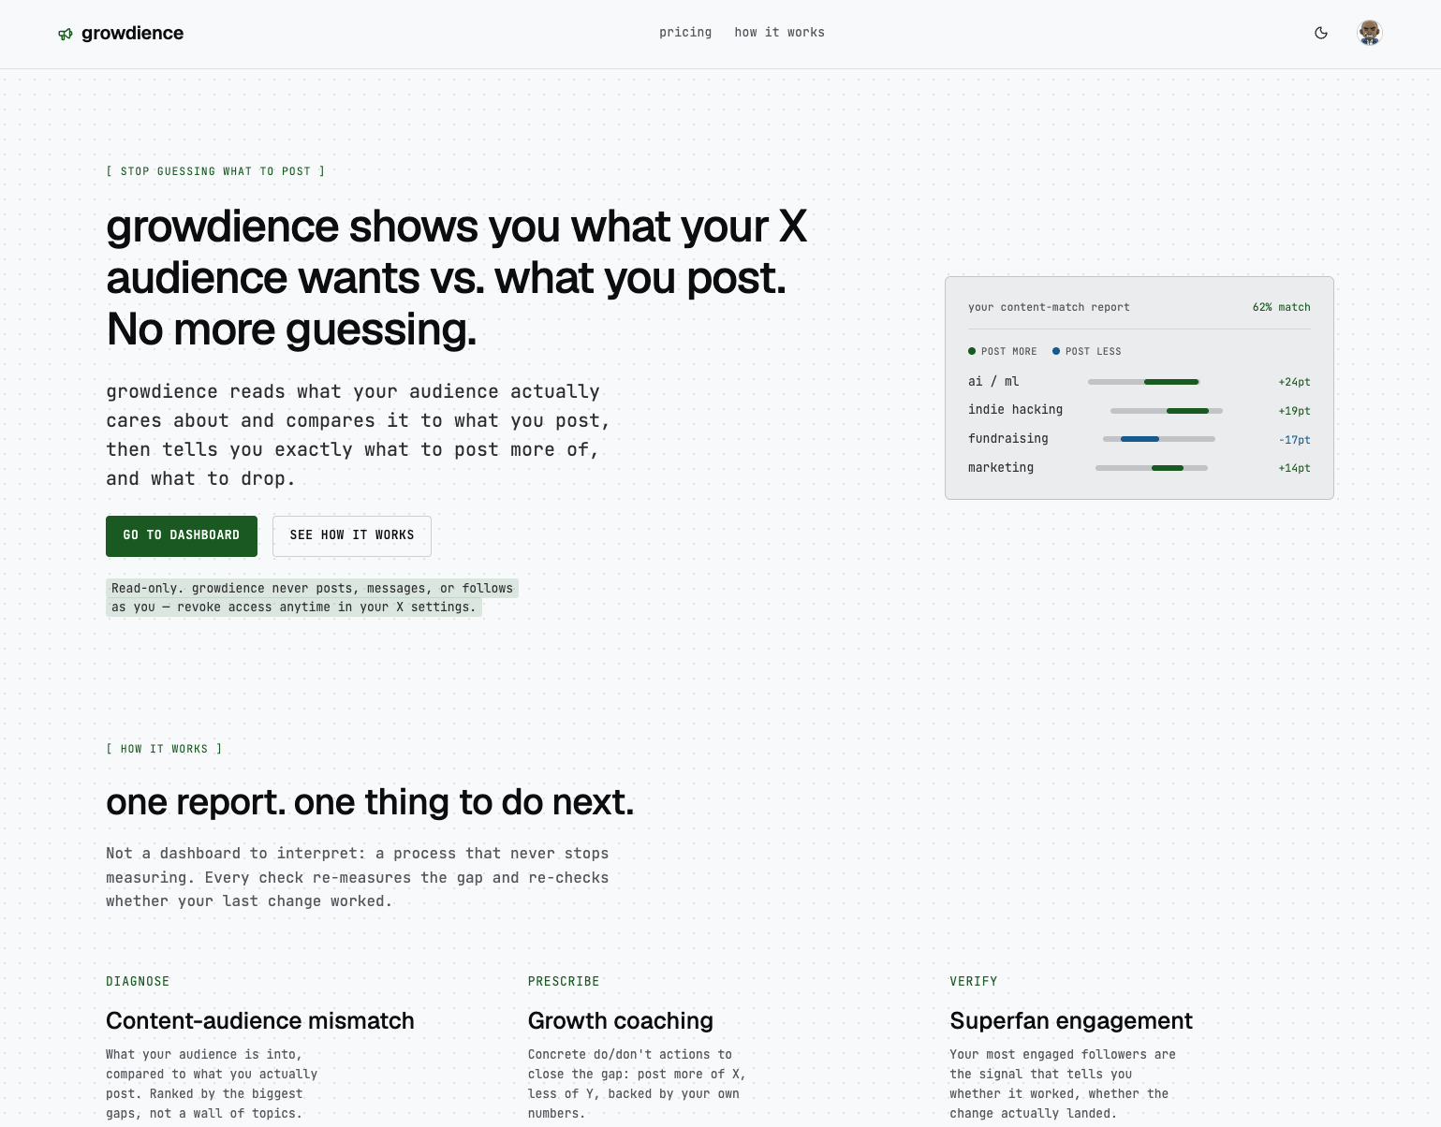The height and width of the screenshot is (1127, 1441).
Task: Click the green POST MORE legend dot
Action: pyautogui.click(x=972, y=351)
